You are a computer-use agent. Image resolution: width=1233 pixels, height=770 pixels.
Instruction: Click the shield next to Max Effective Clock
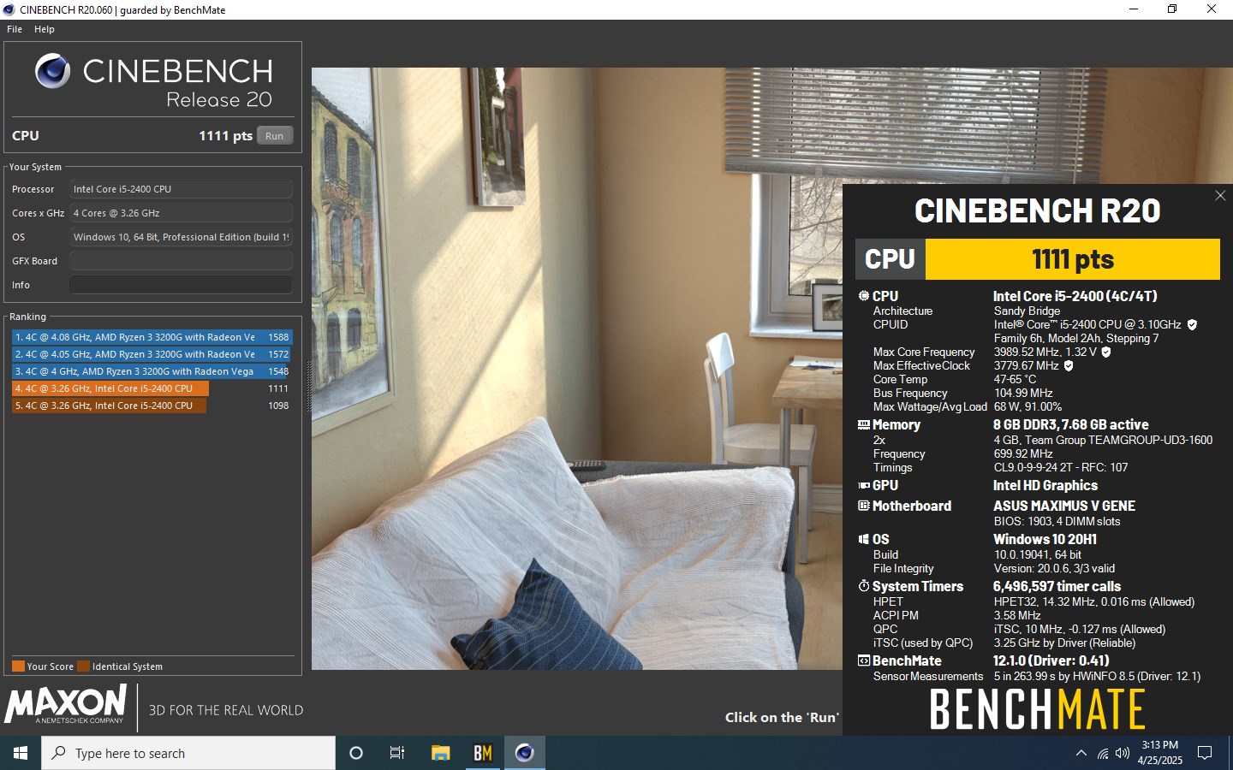[1068, 365]
